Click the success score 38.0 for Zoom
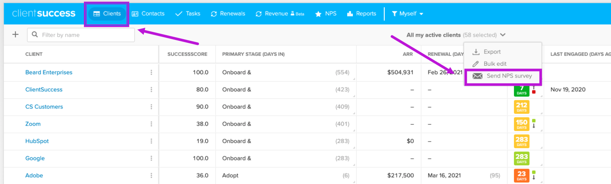The image size is (611, 184). [x=203, y=124]
